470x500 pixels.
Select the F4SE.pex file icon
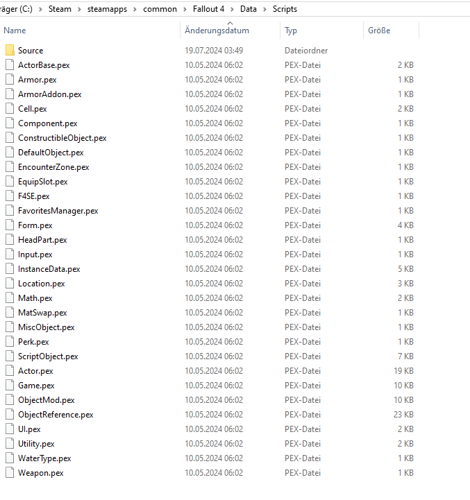10,196
